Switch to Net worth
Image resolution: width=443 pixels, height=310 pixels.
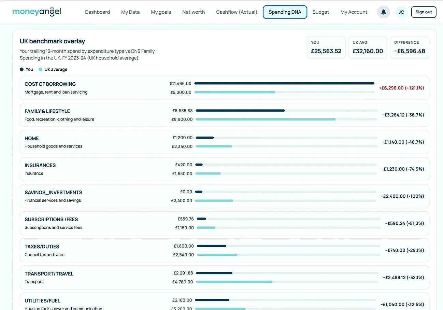click(x=194, y=12)
